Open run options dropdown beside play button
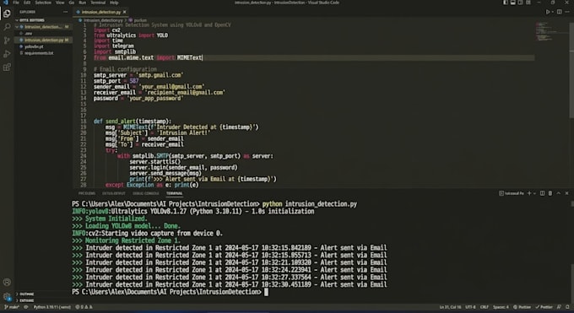The image size is (574, 313). [x=553, y=12]
